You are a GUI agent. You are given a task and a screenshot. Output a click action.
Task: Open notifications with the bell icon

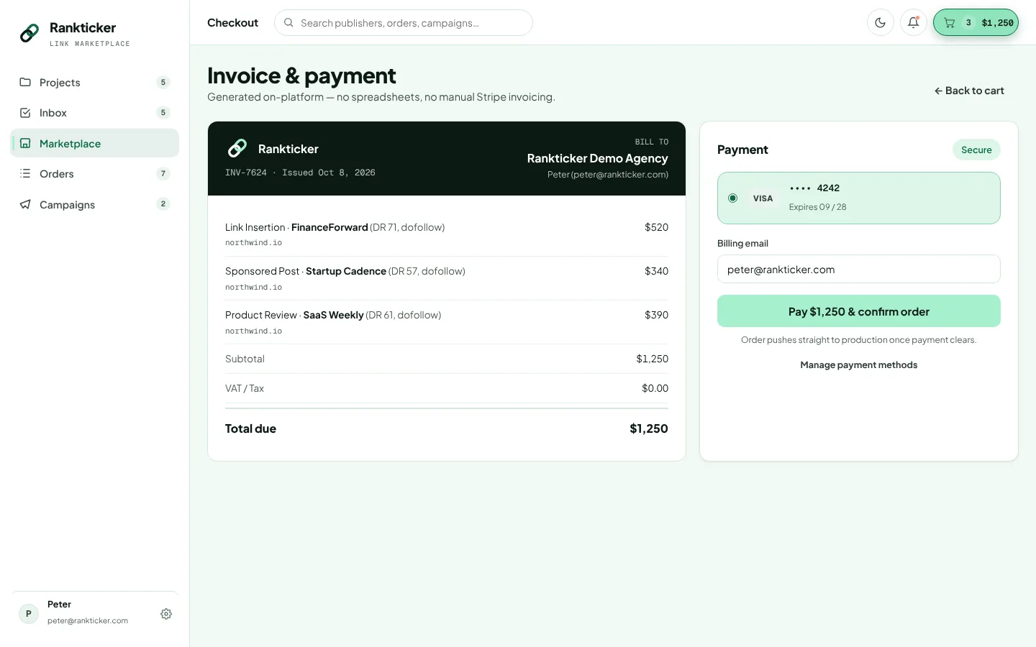point(914,22)
